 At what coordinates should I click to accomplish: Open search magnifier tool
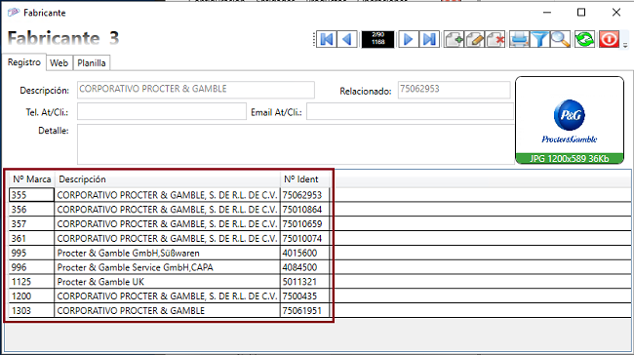click(x=561, y=39)
